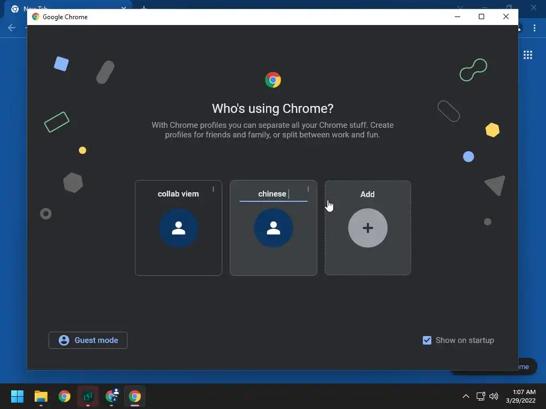Viewport: 546px width, 409px height.
Task: Open Guest mode
Action: click(x=88, y=340)
